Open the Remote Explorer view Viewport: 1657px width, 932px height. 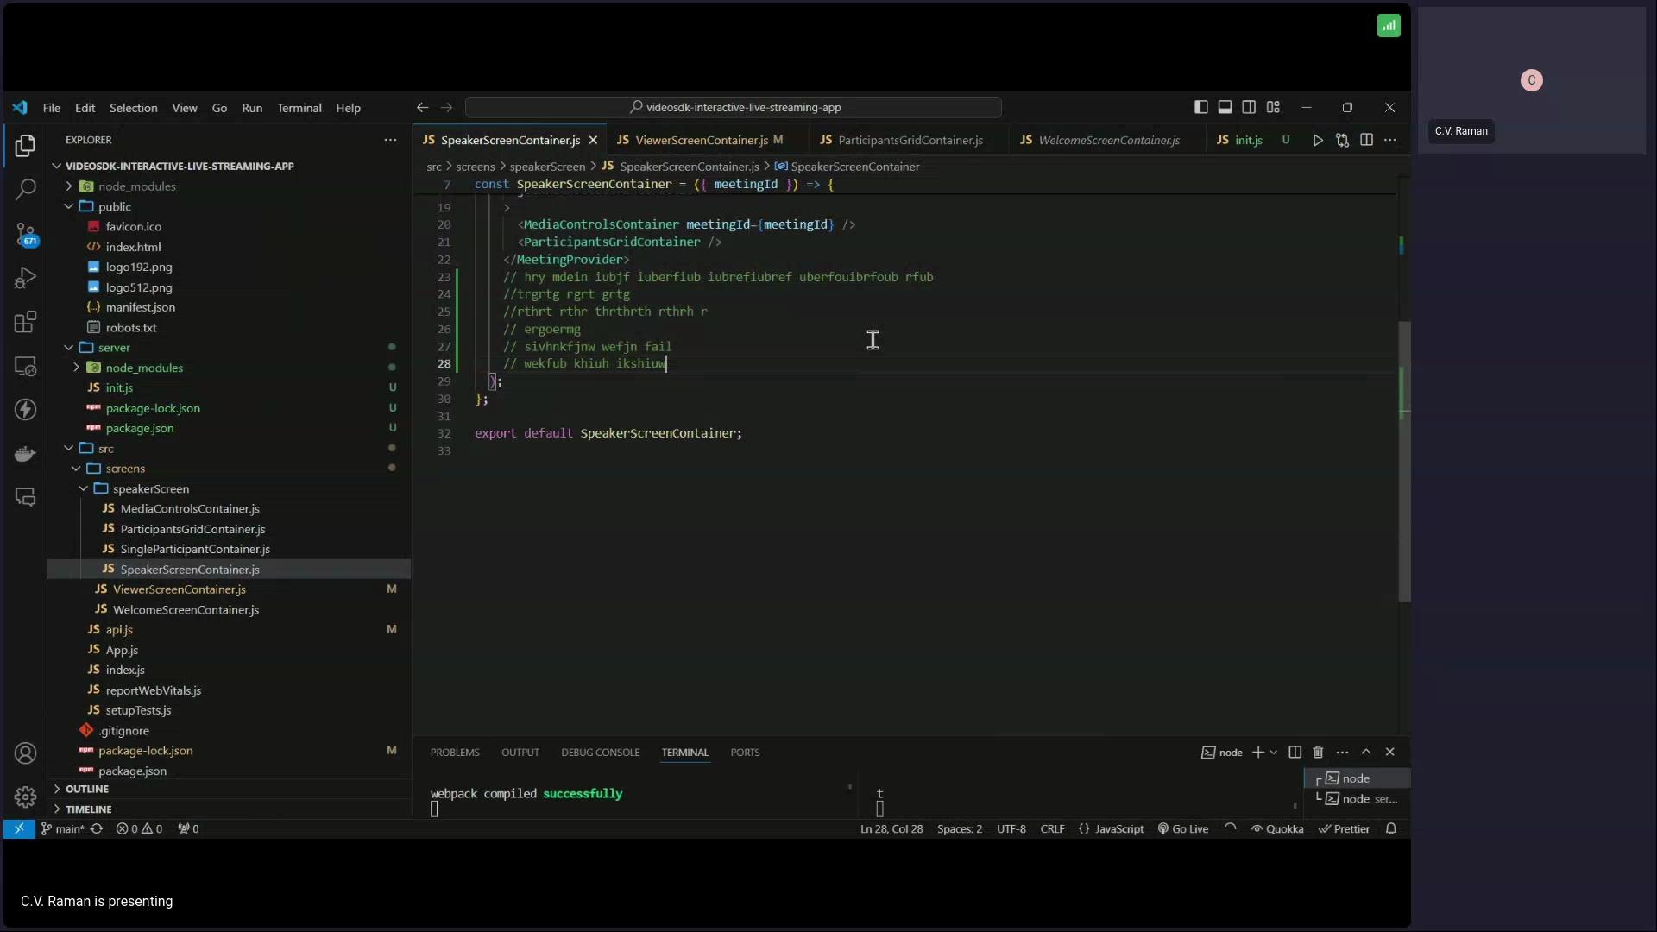pyautogui.click(x=25, y=366)
